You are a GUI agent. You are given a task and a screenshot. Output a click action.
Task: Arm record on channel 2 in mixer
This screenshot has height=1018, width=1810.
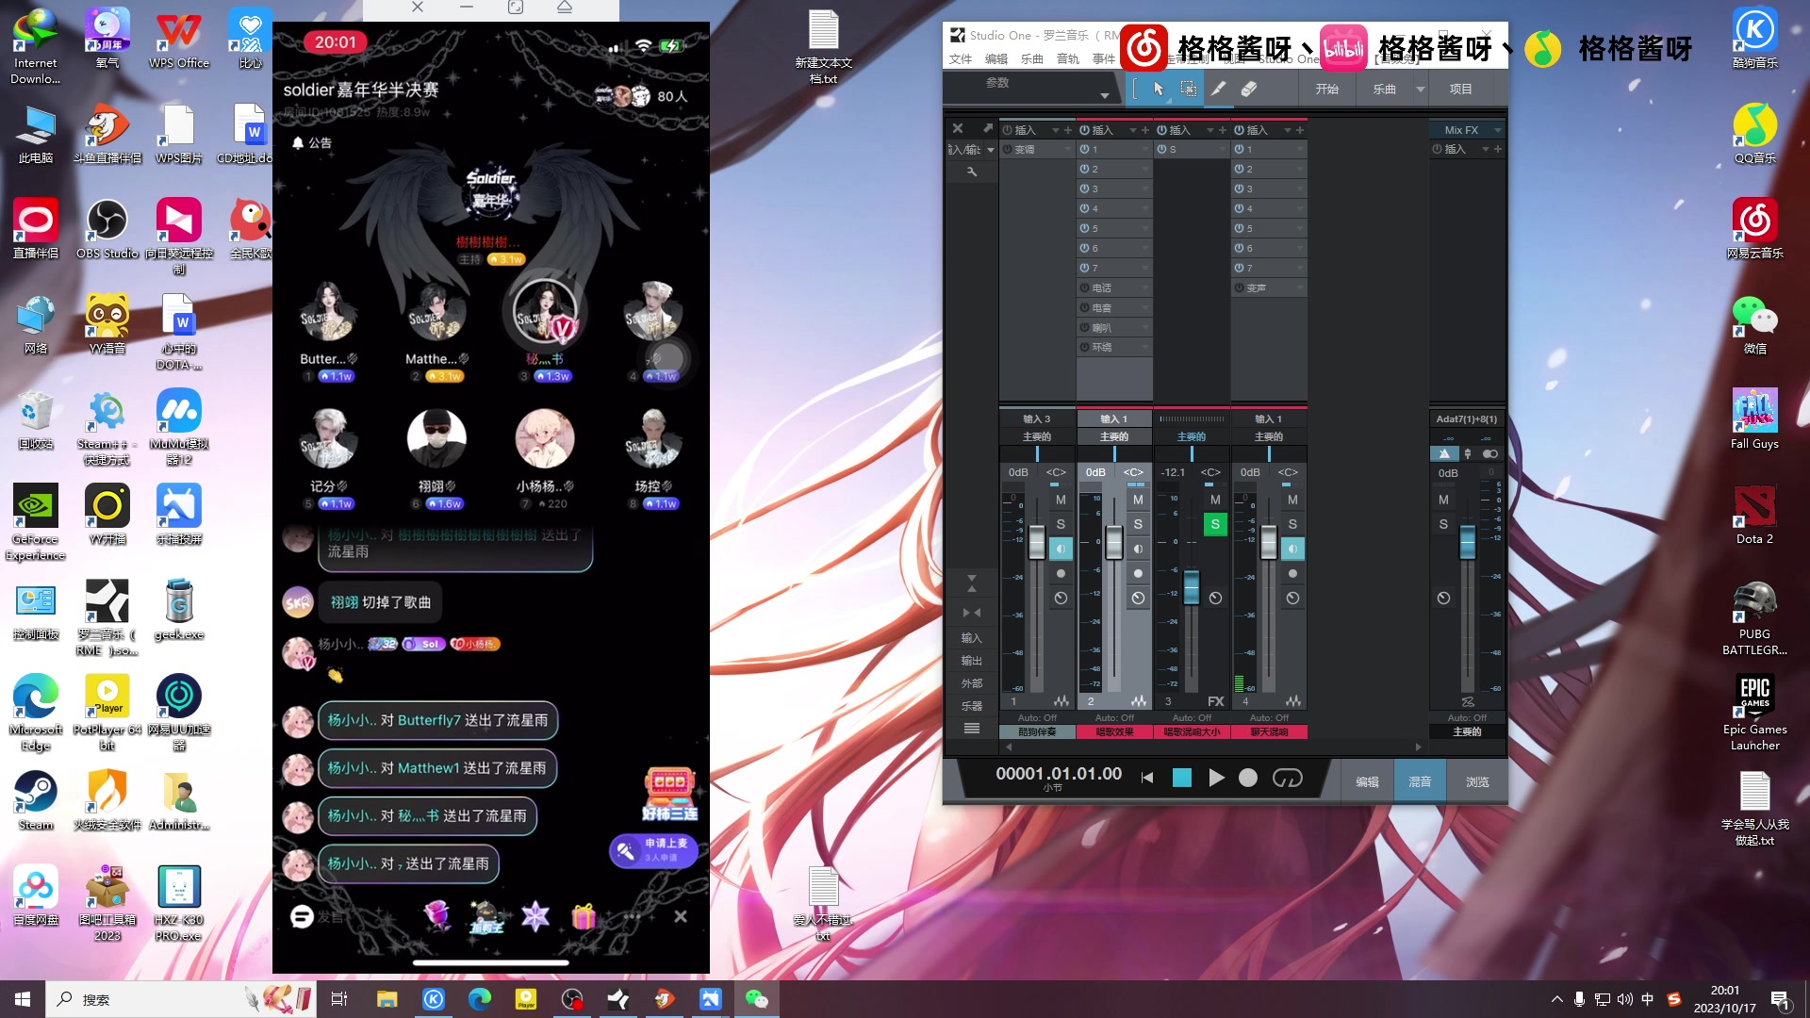point(1138,573)
